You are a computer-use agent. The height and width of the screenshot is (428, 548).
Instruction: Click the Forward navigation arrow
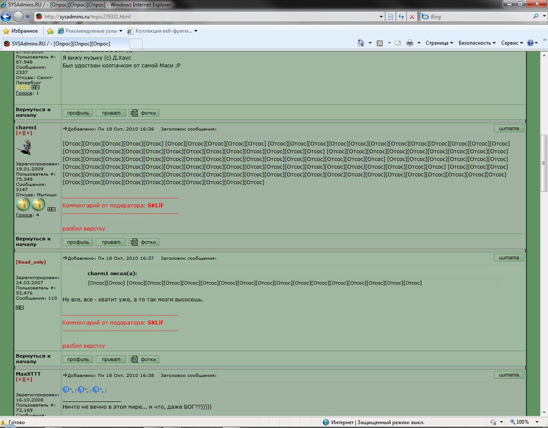click(x=18, y=17)
